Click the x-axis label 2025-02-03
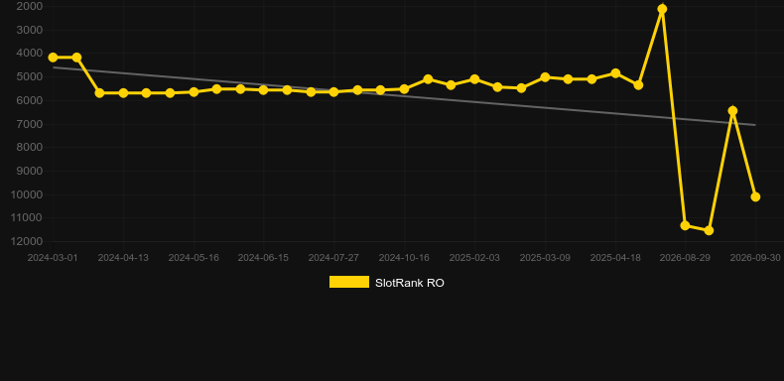The height and width of the screenshot is (381, 784). coord(474,258)
